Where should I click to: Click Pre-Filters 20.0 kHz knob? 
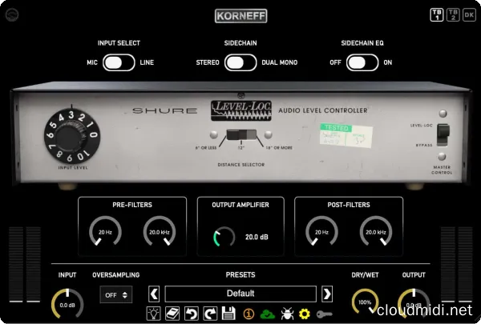pos(160,232)
